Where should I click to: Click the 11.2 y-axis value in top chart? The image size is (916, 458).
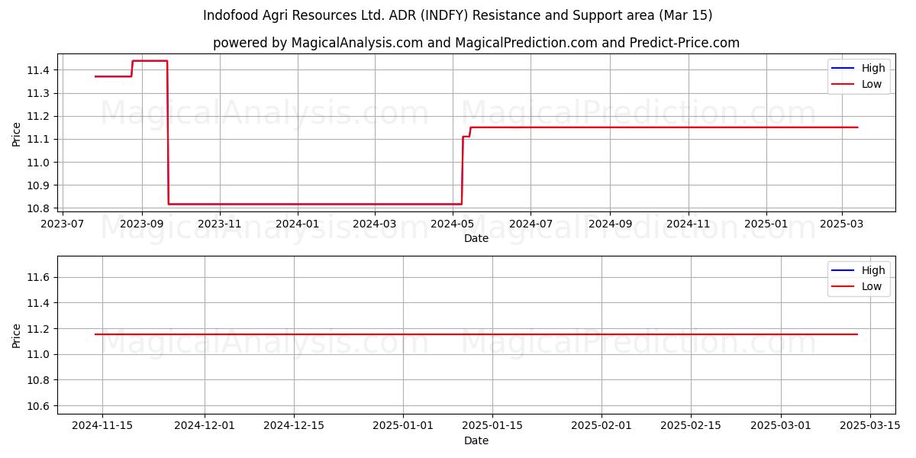39,116
